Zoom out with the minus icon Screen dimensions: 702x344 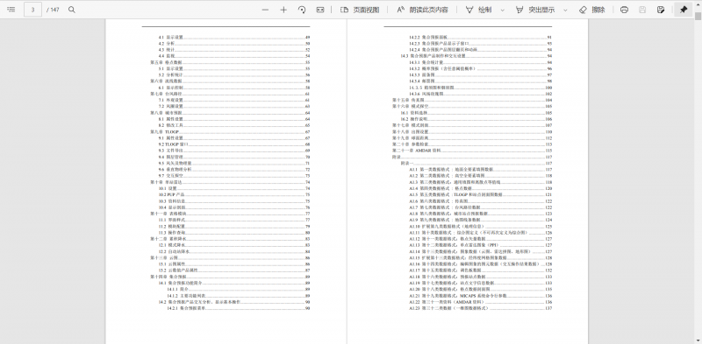tap(266, 10)
